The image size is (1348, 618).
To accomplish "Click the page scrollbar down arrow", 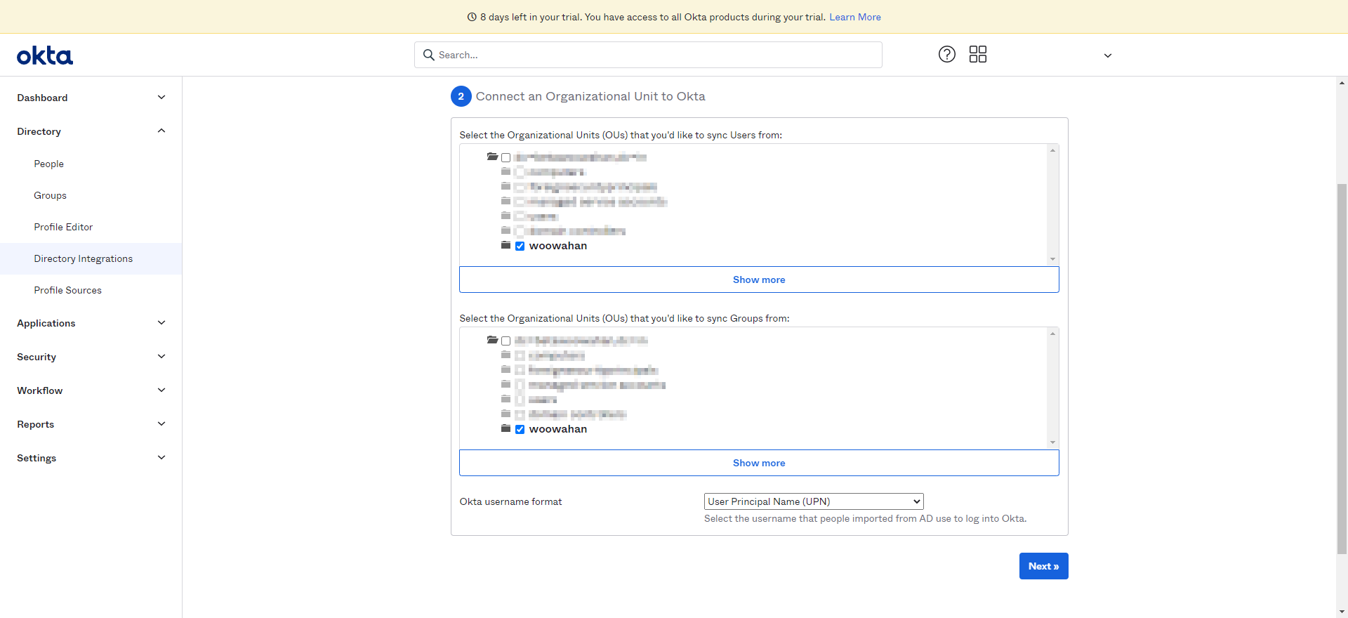I will click(1342, 612).
